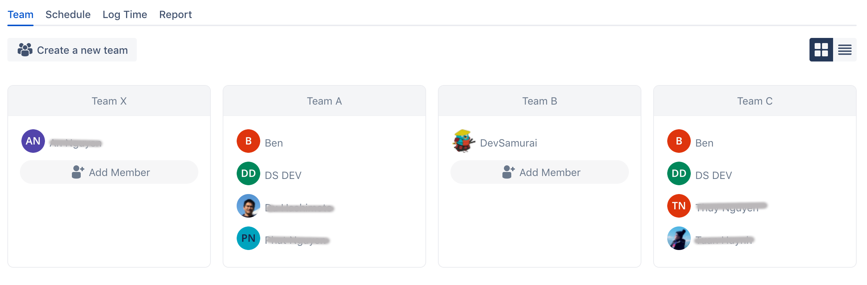Click the red TN avatar in Team C
Image resolution: width=867 pixels, height=285 pixels.
(679, 206)
